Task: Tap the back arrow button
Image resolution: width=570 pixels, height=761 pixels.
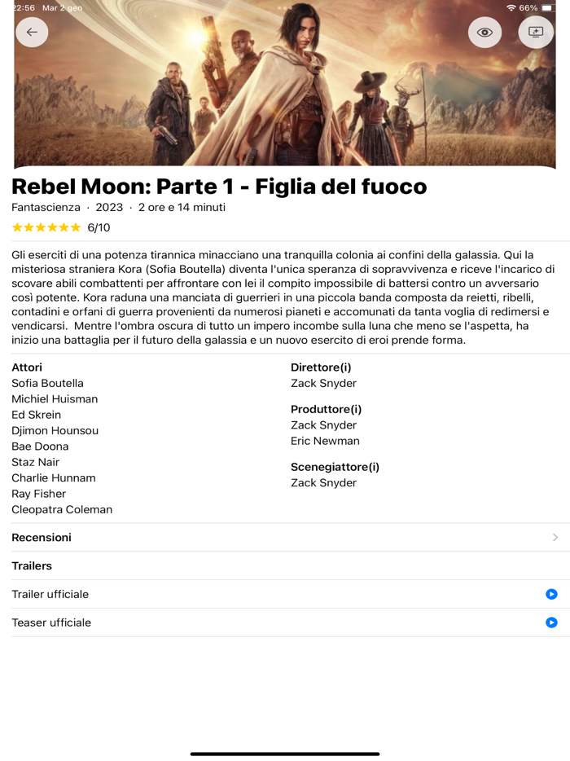Action: pyautogui.click(x=32, y=32)
